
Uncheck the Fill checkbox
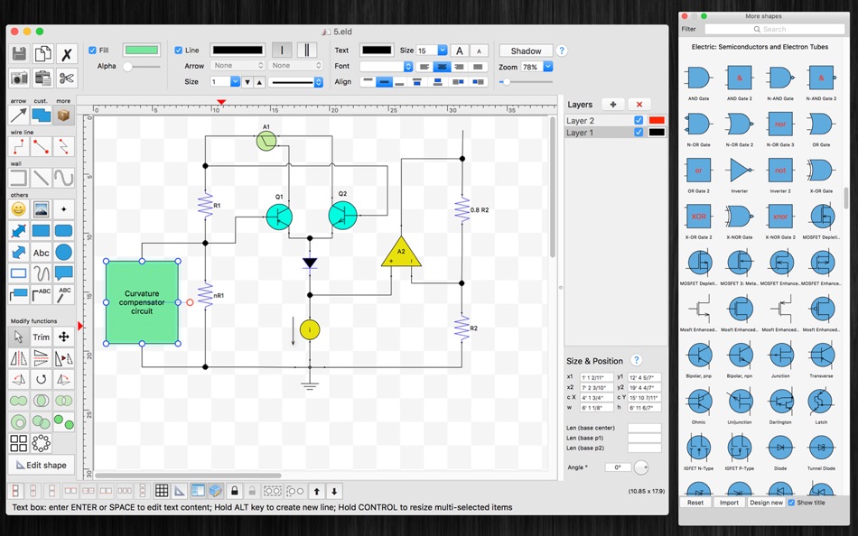coord(92,51)
